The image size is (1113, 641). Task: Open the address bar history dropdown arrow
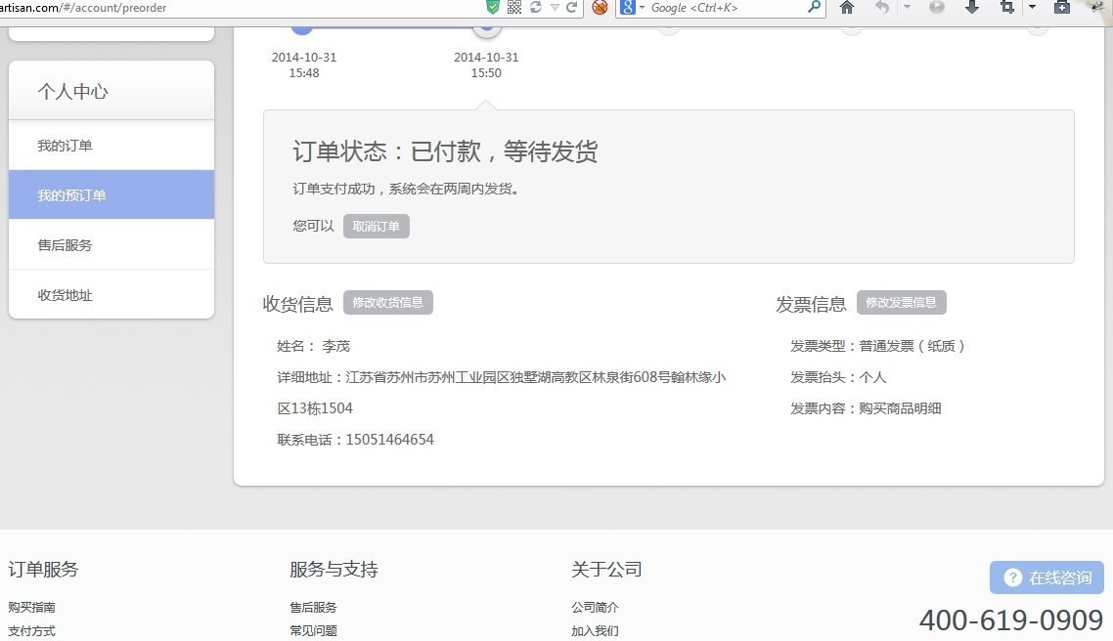556,8
